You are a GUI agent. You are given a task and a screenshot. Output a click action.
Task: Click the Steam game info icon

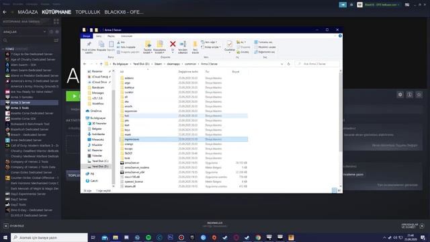pos(409,95)
